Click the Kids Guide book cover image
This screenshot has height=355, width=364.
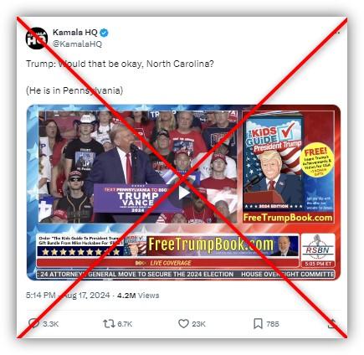pyautogui.click(x=274, y=162)
